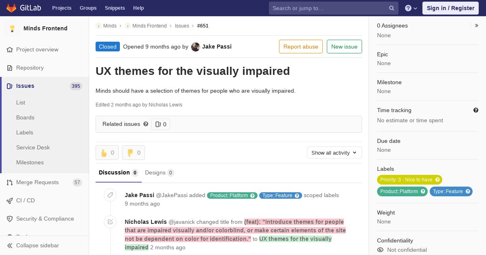This screenshot has width=486, height=255.
Task: Click the blue Closed status badge
Action: pyautogui.click(x=108, y=47)
